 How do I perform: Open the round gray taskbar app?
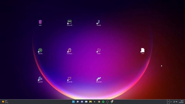pyautogui.click(x=107, y=102)
